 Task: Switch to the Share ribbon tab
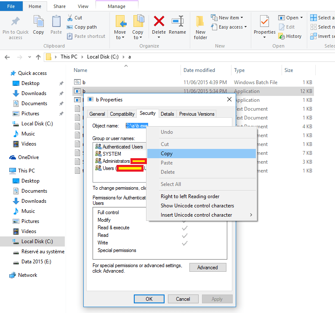pyautogui.click(x=59, y=6)
